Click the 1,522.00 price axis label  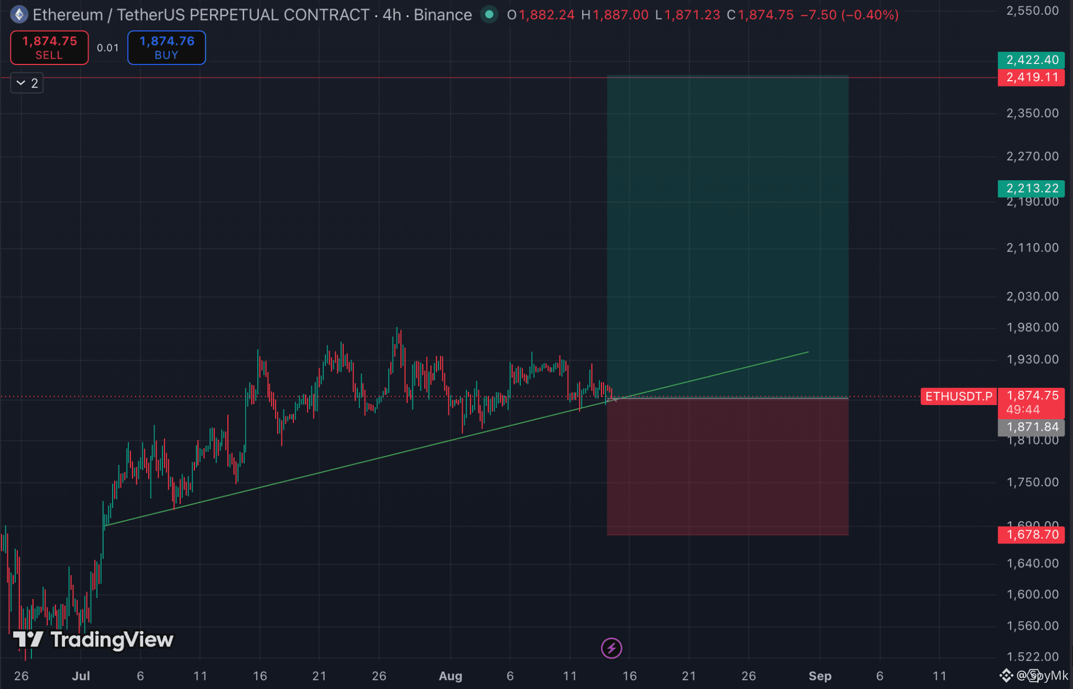pyautogui.click(x=1032, y=657)
